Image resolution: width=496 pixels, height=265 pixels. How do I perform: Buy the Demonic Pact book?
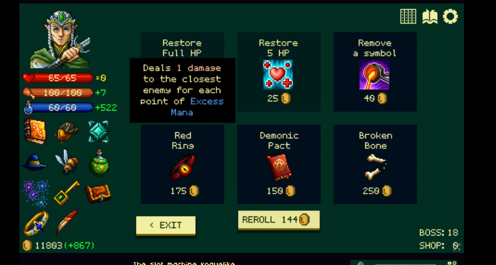(279, 164)
